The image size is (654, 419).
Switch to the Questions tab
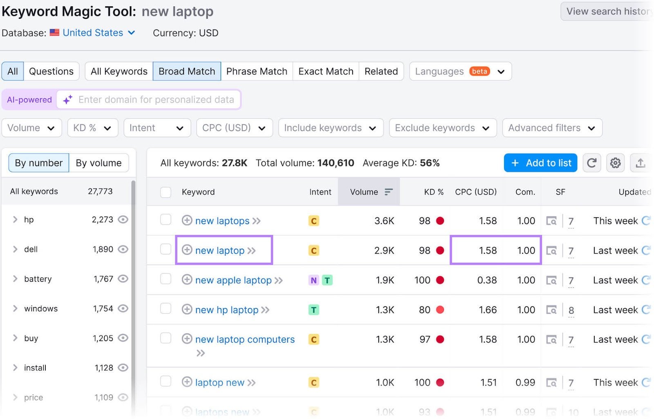[x=51, y=71]
